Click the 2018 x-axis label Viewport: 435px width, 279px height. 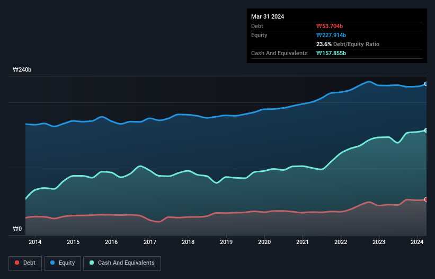(x=188, y=242)
